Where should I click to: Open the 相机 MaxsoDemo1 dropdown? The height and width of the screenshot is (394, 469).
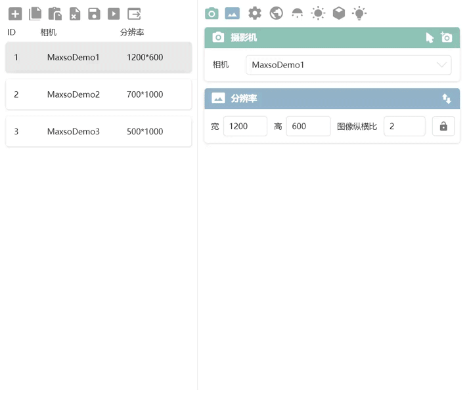pos(348,65)
